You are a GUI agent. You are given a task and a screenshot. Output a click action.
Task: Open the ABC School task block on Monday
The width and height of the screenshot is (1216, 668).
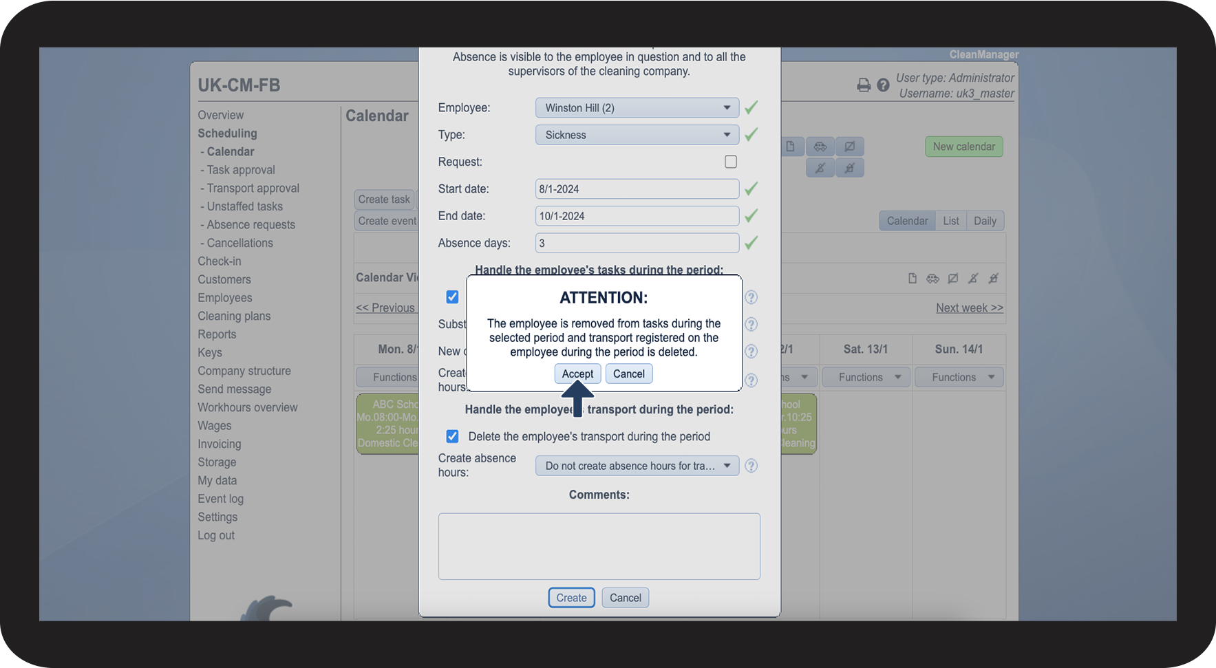pyautogui.click(x=387, y=424)
